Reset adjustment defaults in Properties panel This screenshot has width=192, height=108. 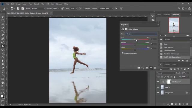click(x=147, y=68)
